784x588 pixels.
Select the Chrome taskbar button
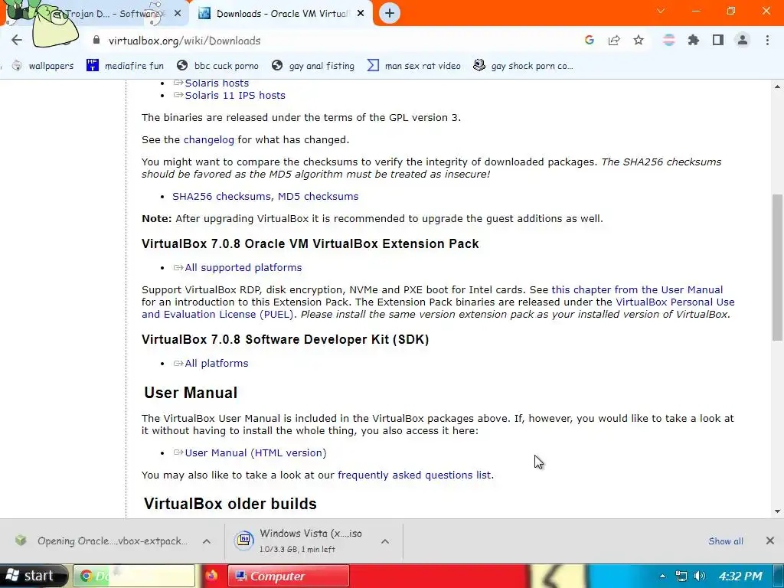pyautogui.click(x=135, y=576)
